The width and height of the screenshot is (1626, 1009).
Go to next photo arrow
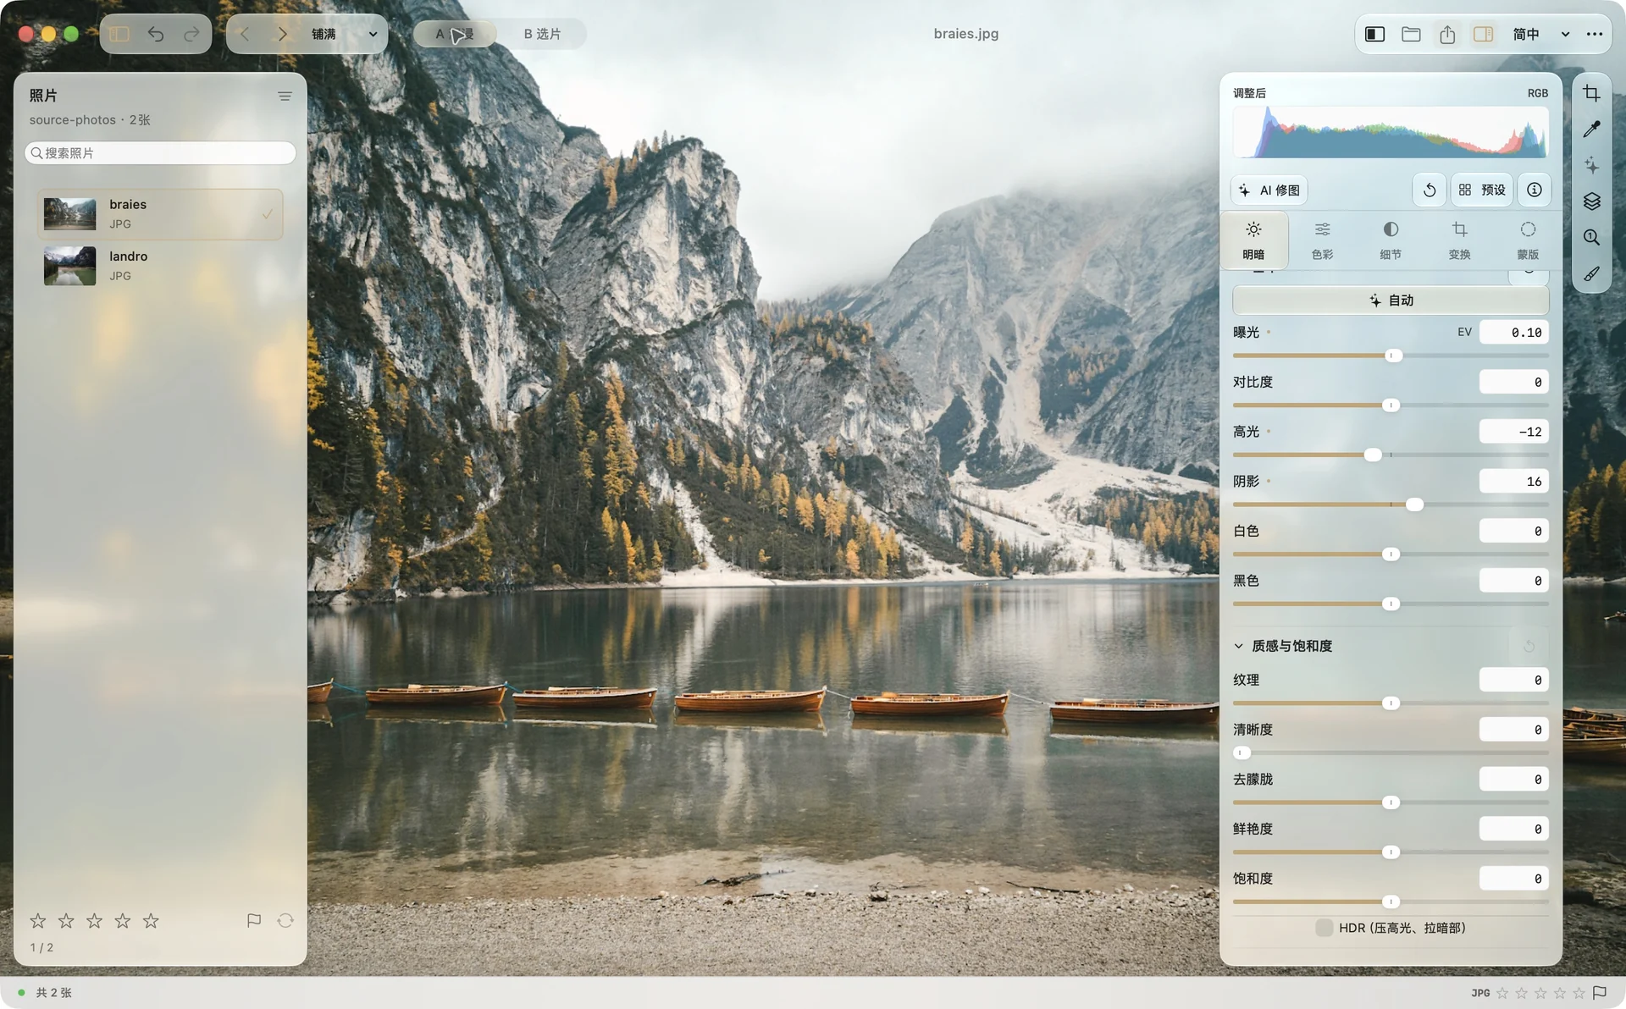coord(282,34)
